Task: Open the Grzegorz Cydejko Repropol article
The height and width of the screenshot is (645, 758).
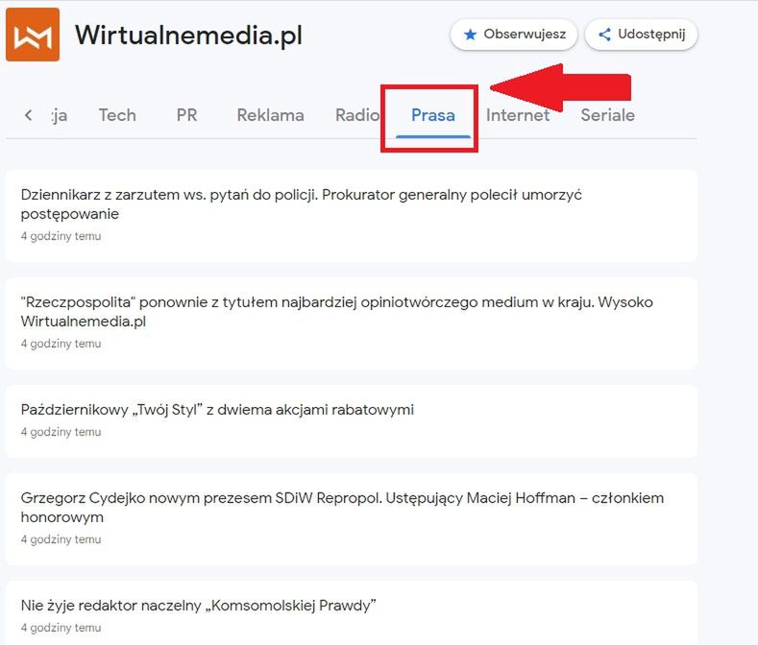Action: point(352,519)
